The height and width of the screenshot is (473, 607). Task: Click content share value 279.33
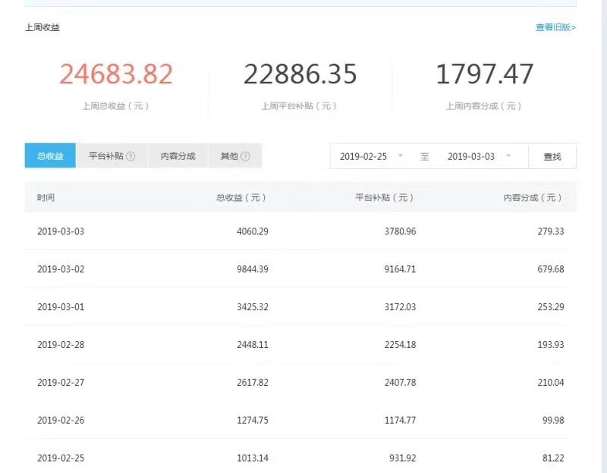(x=551, y=232)
